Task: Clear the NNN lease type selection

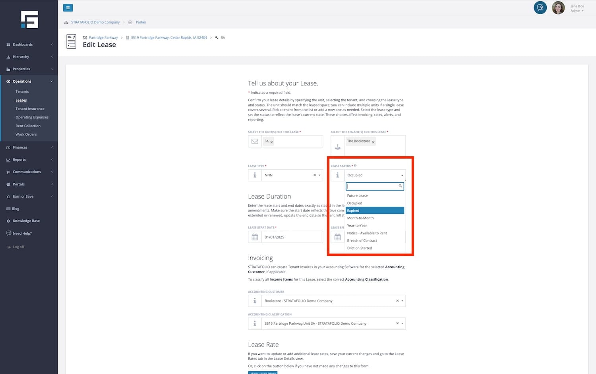Action: coord(314,175)
